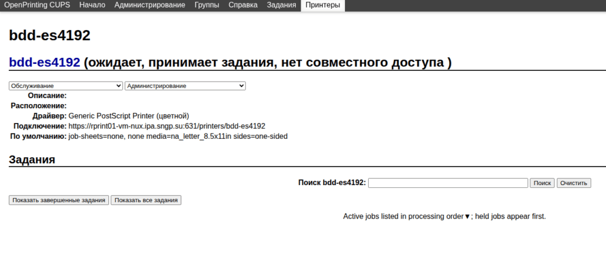This screenshot has height=279, width=606.
Task: Click Показать все задания button
Action: (146, 200)
